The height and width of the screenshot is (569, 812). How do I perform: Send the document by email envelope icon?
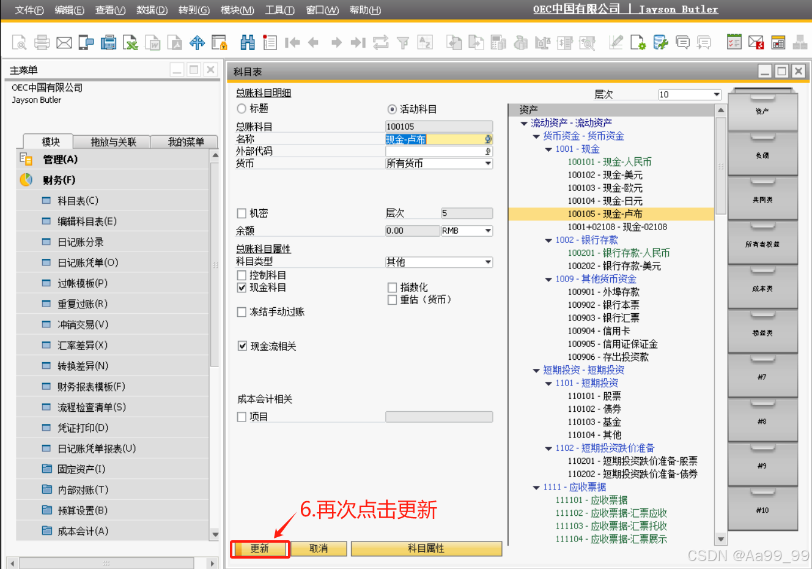click(64, 42)
